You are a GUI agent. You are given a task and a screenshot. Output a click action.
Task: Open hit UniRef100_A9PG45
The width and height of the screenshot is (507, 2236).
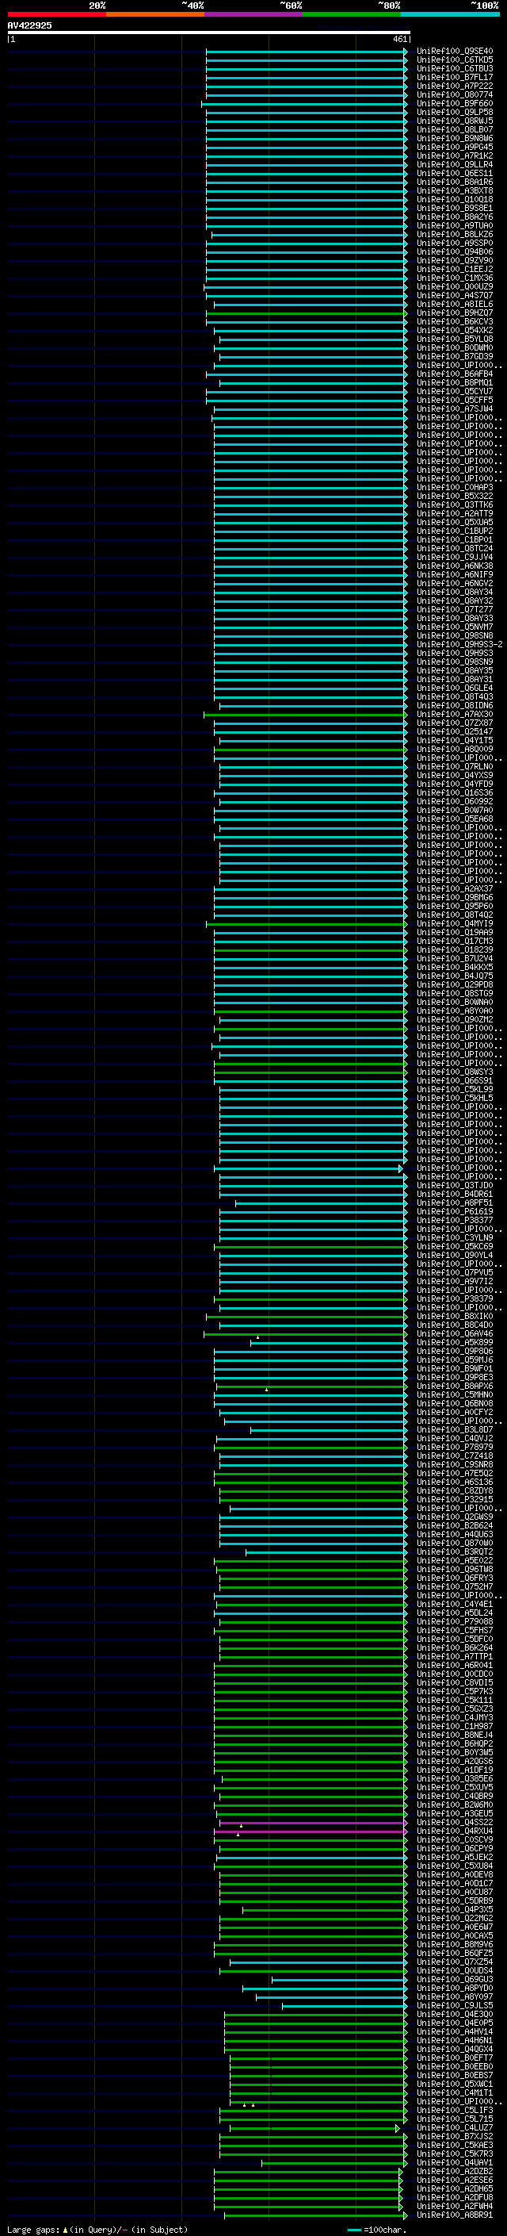[x=454, y=148]
